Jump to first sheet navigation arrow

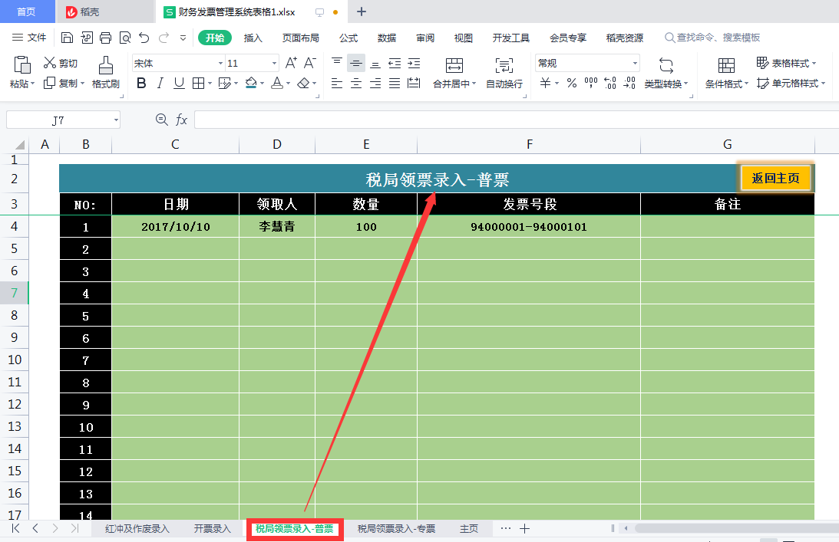(15, 529)
